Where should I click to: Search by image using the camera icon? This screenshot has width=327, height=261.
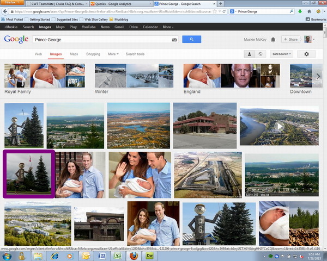coord(174,40)
